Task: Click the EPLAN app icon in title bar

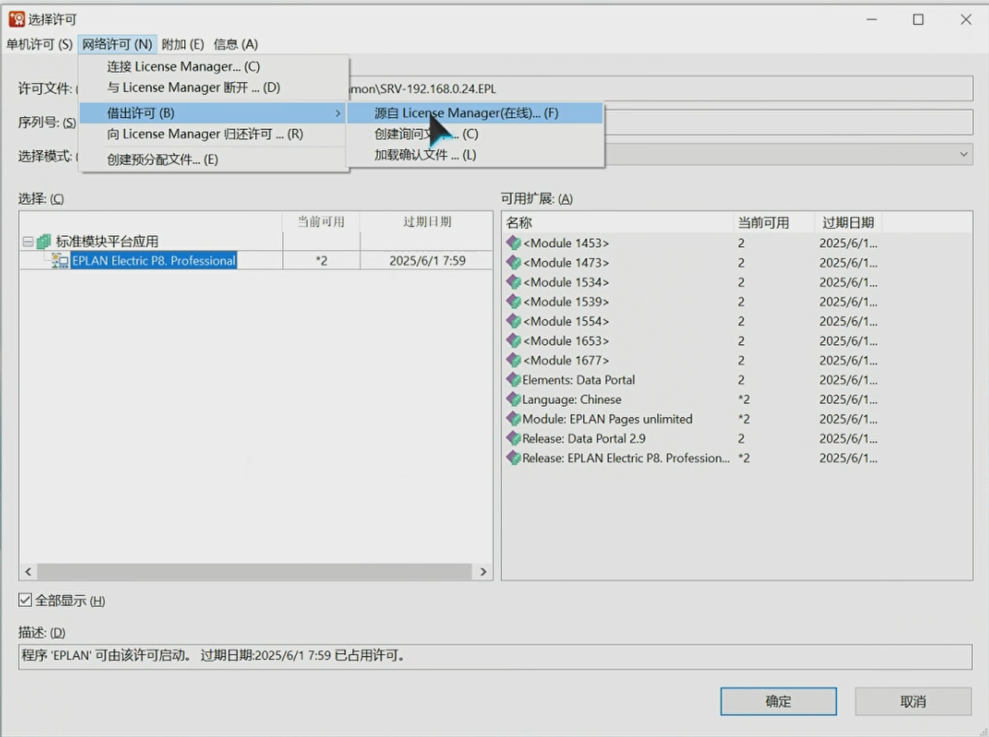Action: click(x=16, y=19)
